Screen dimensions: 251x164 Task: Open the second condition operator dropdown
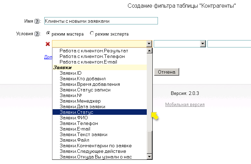202,44
